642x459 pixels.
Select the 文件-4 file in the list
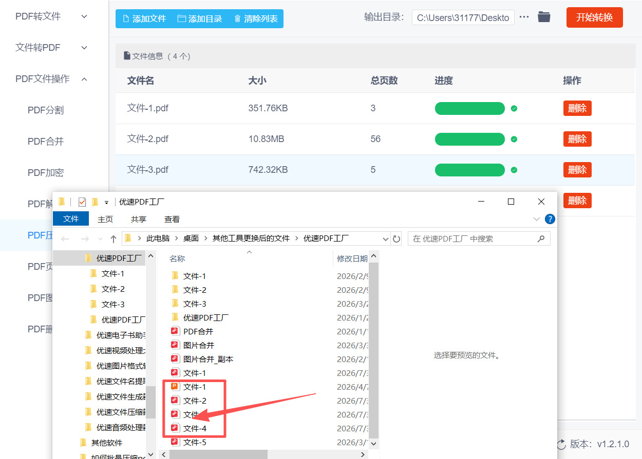(x=195, y=428)
